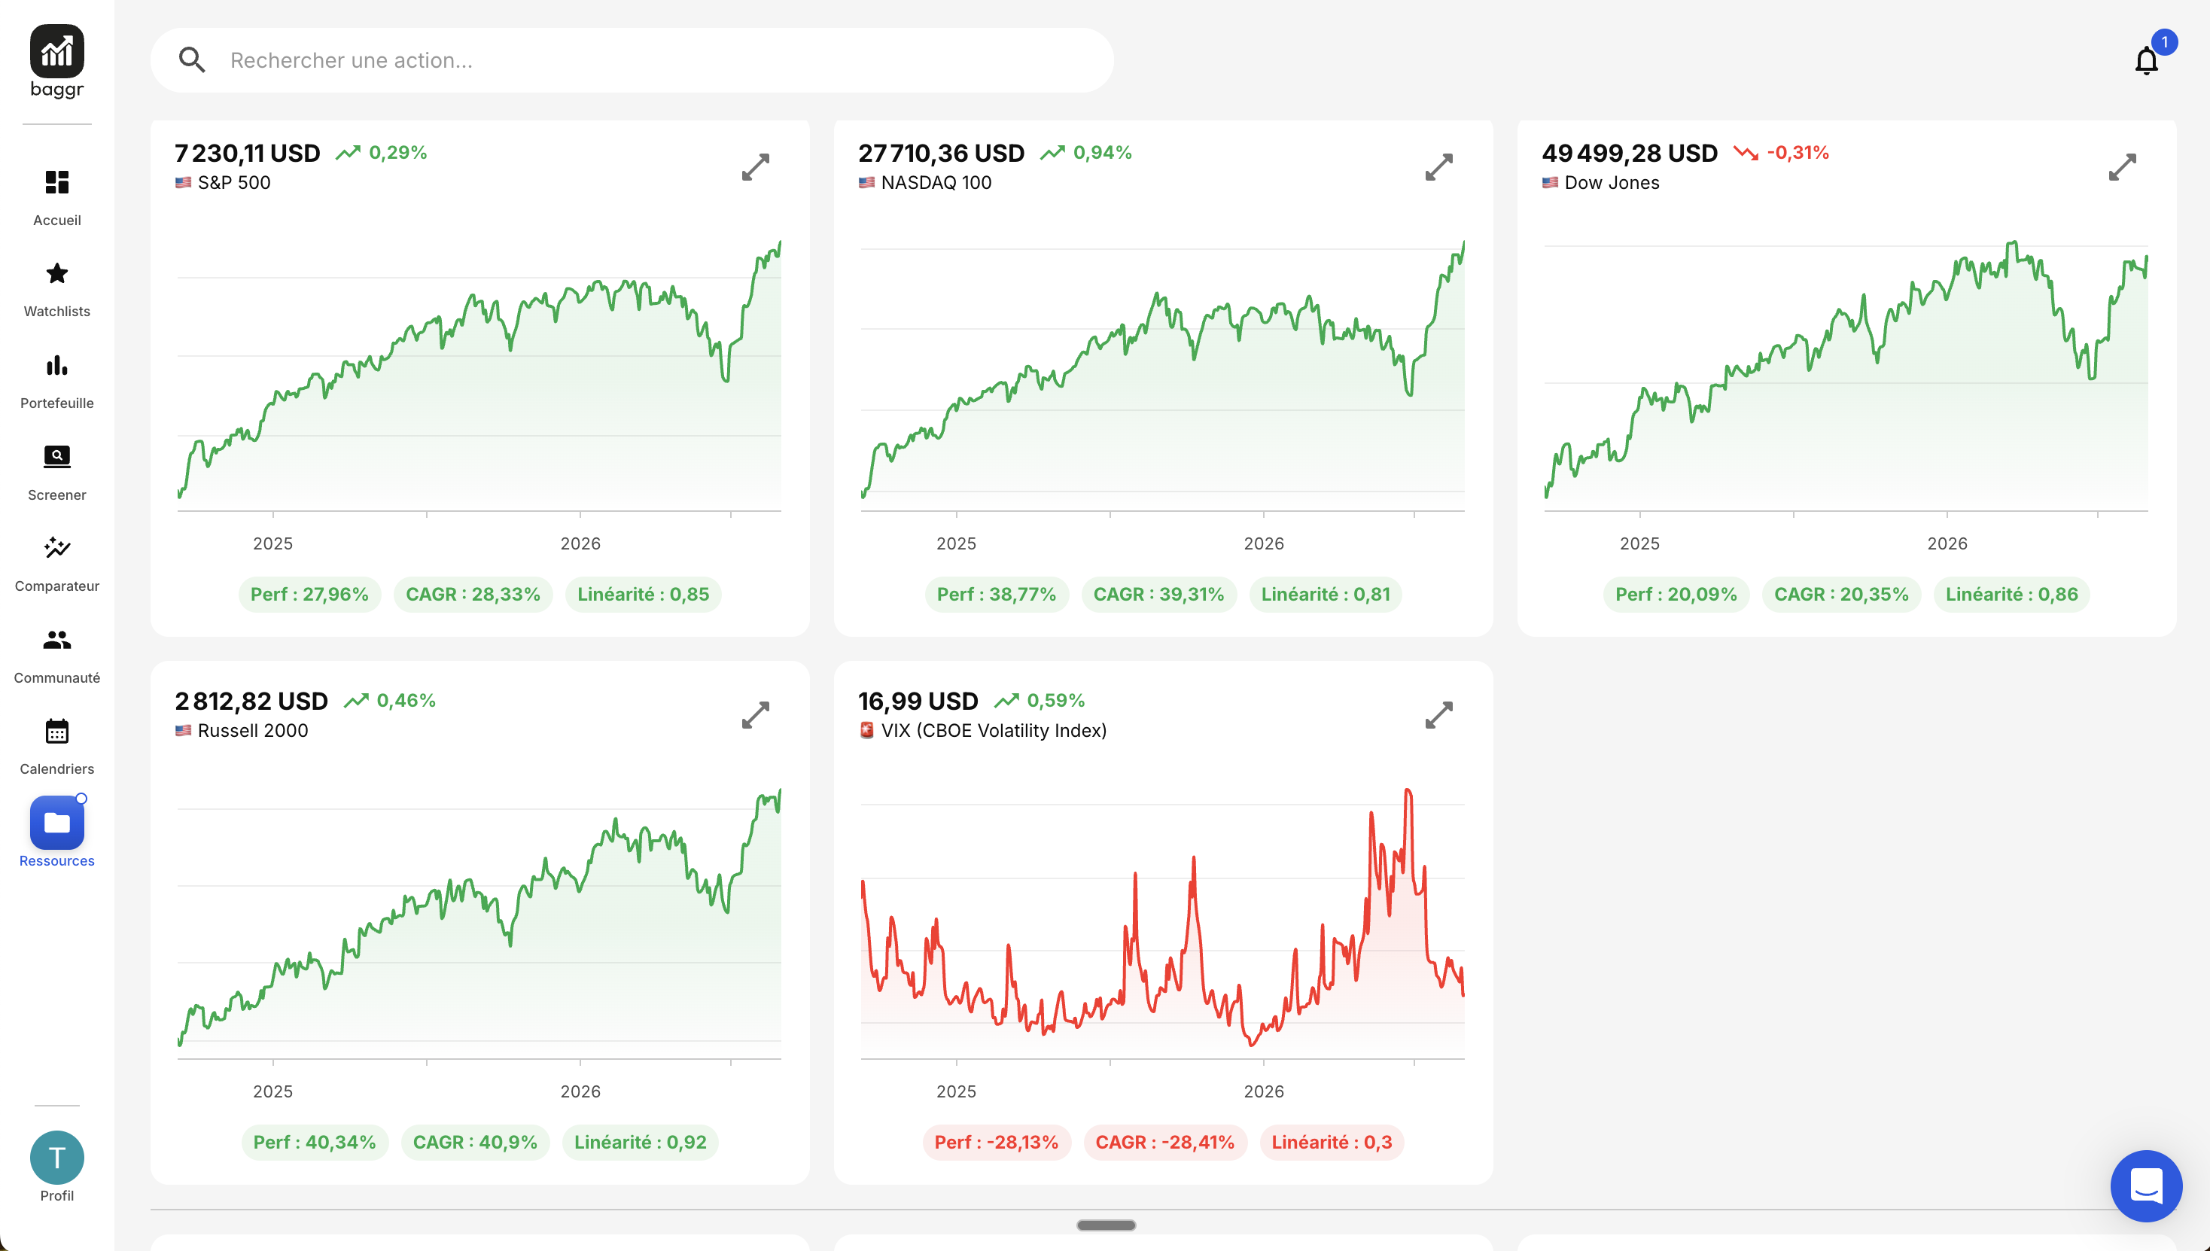Expand the Russell 2000 chart
Image resolution: width=2210 pixels, height=1251 pixels.
[x=755, y=715]
